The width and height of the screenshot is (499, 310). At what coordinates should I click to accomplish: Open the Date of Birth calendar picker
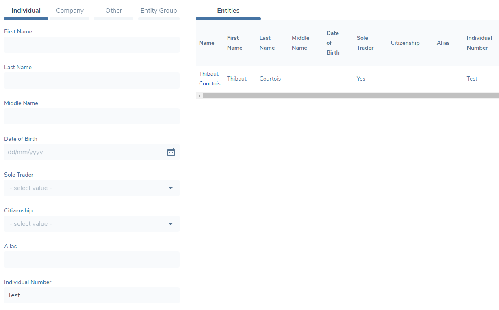pos(171,152)
